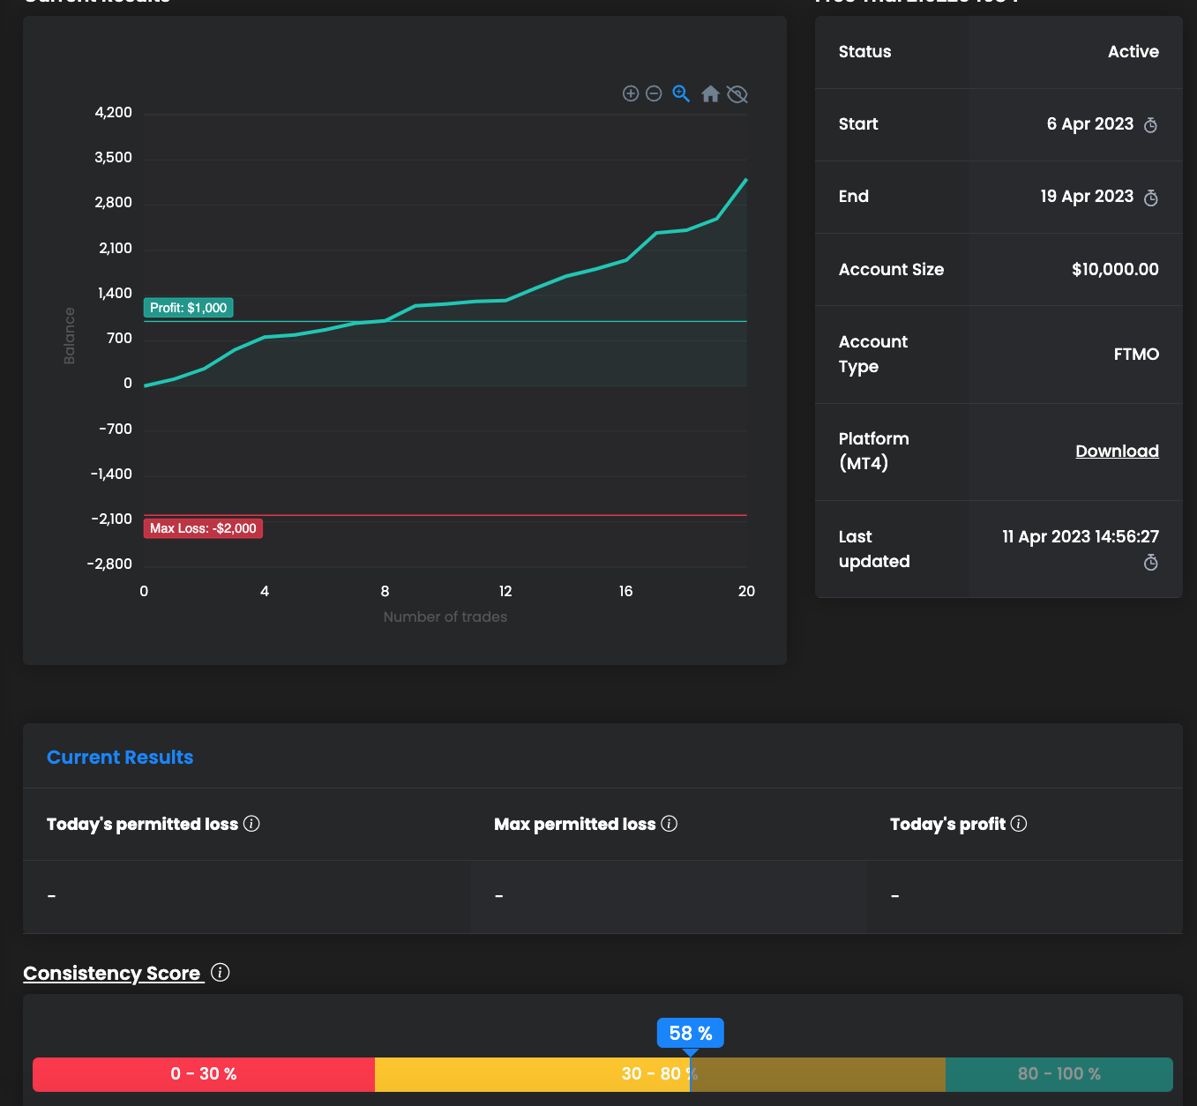Open Consistency Score info icon

tap(221, 972)
